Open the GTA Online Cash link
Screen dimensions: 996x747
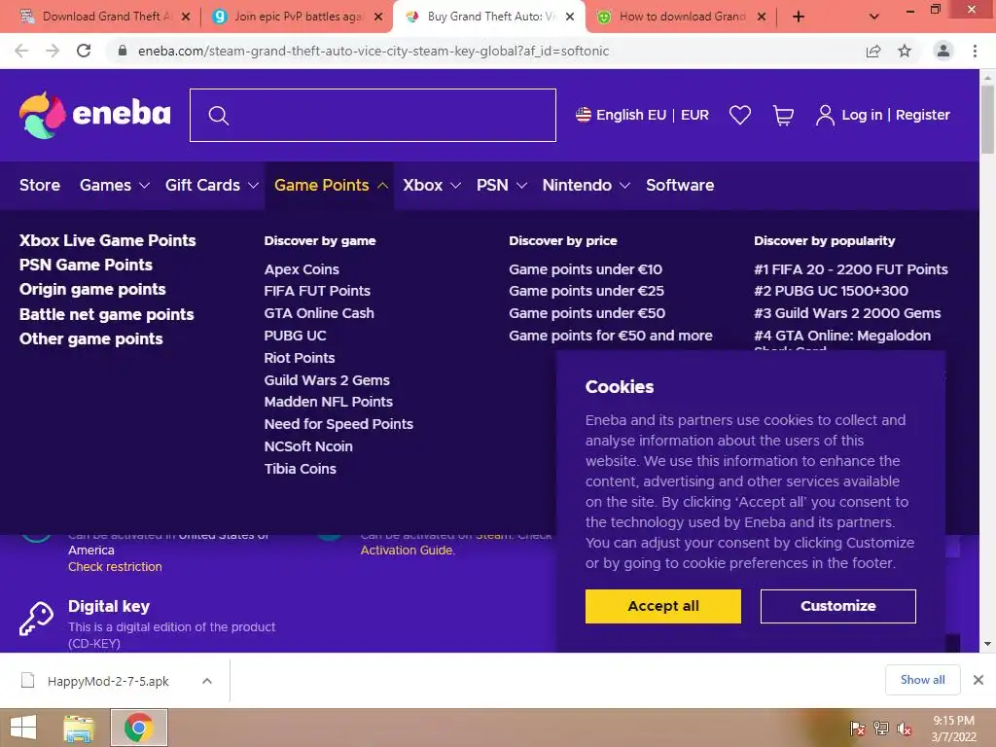[x=319, y=313]
